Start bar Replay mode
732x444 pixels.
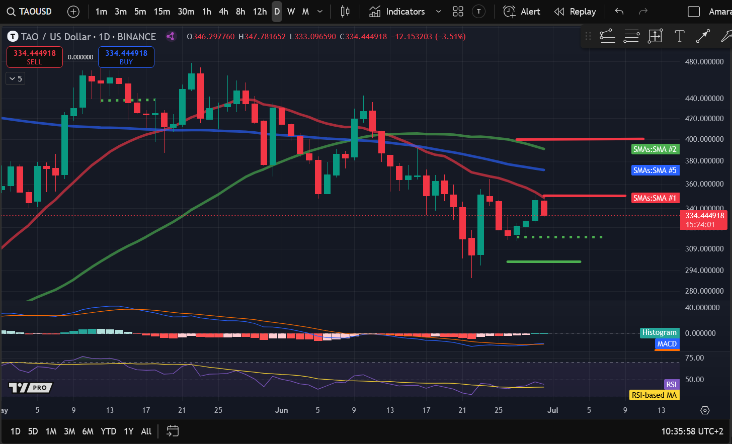click(x=575, y=12)
